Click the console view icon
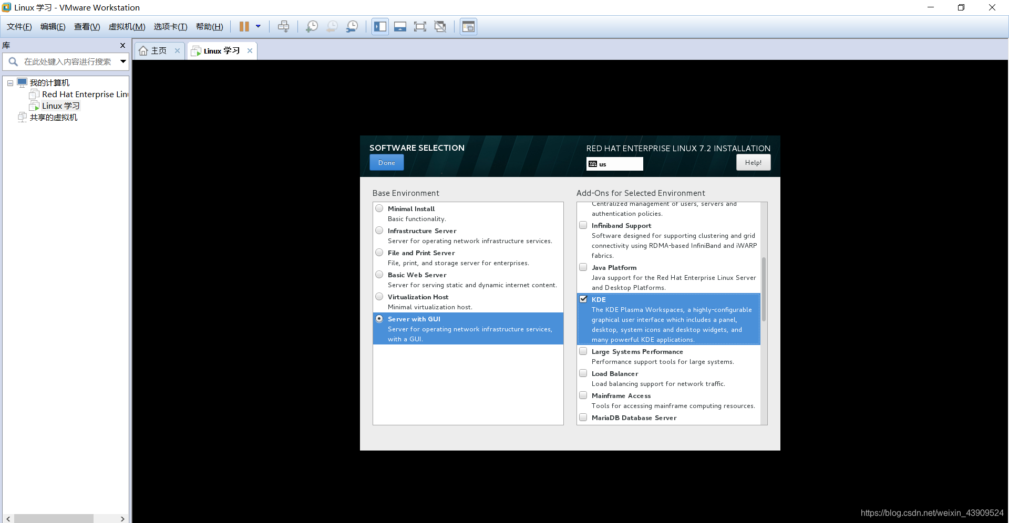The width and height of the screenshot is (1009, 523). pos(468,26)
